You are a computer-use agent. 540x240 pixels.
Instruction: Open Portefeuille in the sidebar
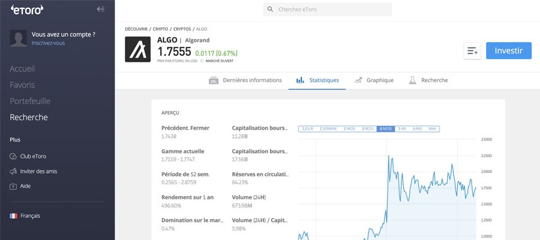(x=30, y=101)
